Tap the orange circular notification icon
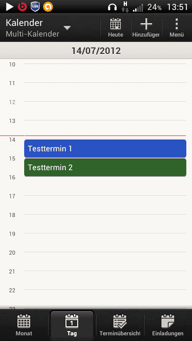 (48, 7)
